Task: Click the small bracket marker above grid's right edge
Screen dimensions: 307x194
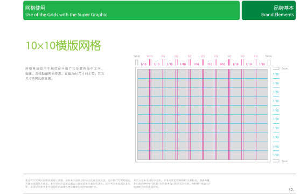Action: (269, 63)
